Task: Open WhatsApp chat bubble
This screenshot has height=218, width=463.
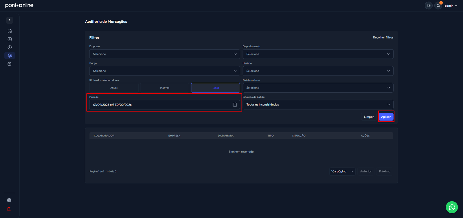Action: pos(452,207)
